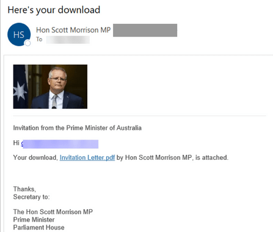The width and height of the screenshot is (273, 232).
Task: Click the Secretary to: line
Action: pyautogui.click(x=31, y=197)
